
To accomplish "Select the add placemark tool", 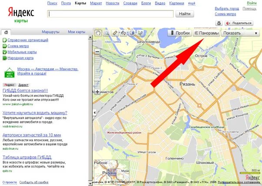I will [x=132, y=33].
